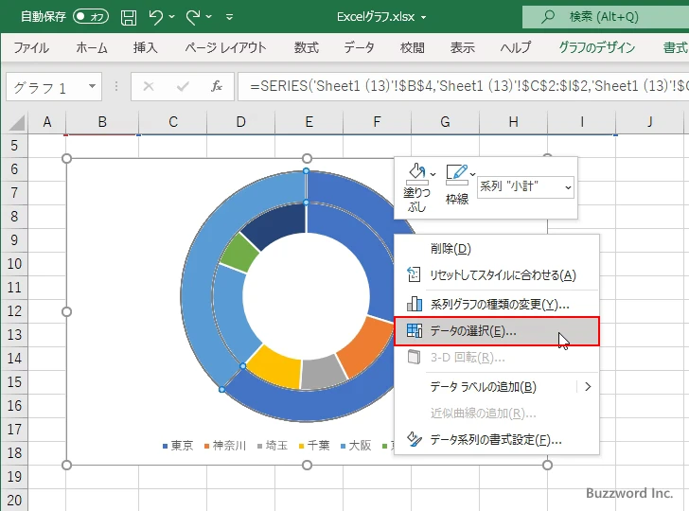Toggle the AutoSave switch
Viewport: 689px width, 511px height.
coord(91,17)
